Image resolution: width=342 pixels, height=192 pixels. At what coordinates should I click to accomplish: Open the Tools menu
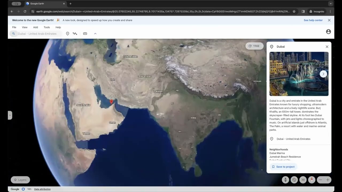[x=47, y=27]
